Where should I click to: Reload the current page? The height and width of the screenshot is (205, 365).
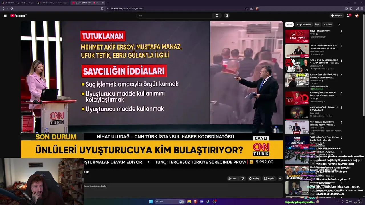(x=12, y=9)
